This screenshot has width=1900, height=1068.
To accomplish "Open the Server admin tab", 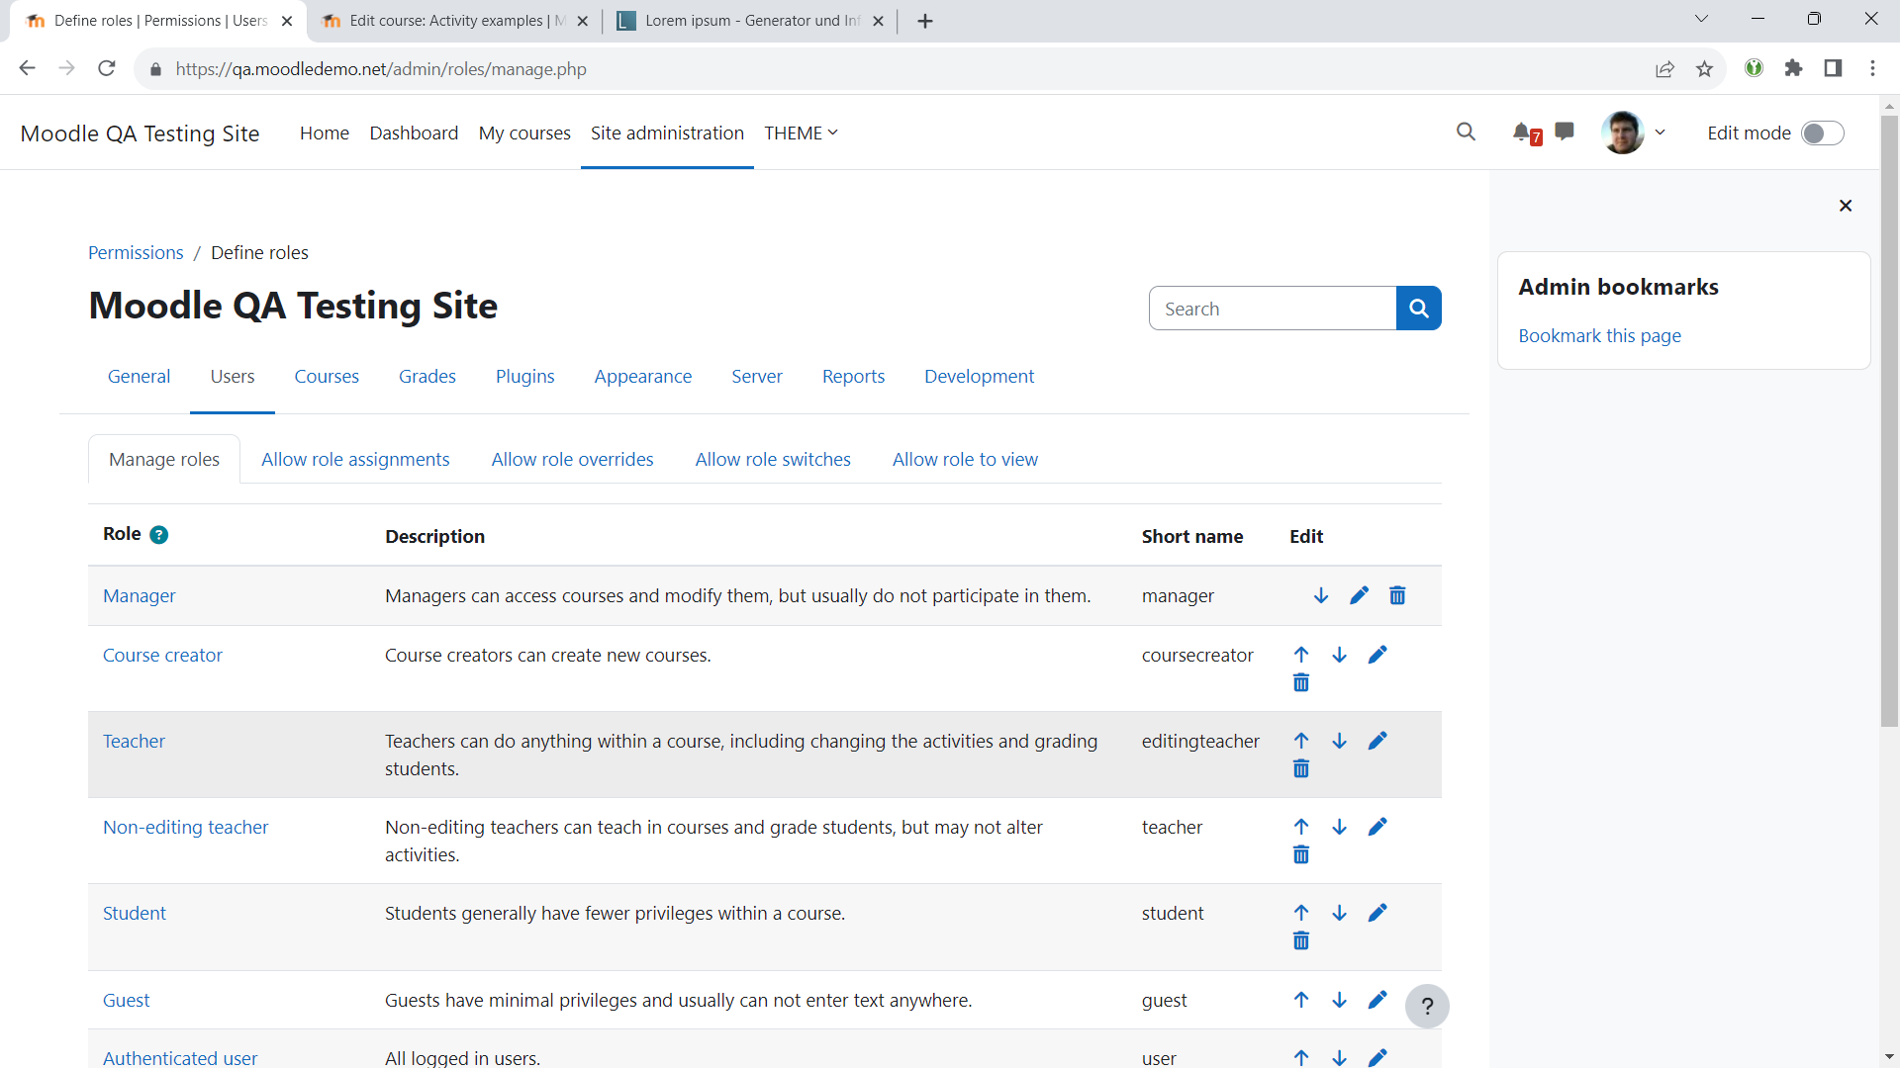I will pos(756,376).
